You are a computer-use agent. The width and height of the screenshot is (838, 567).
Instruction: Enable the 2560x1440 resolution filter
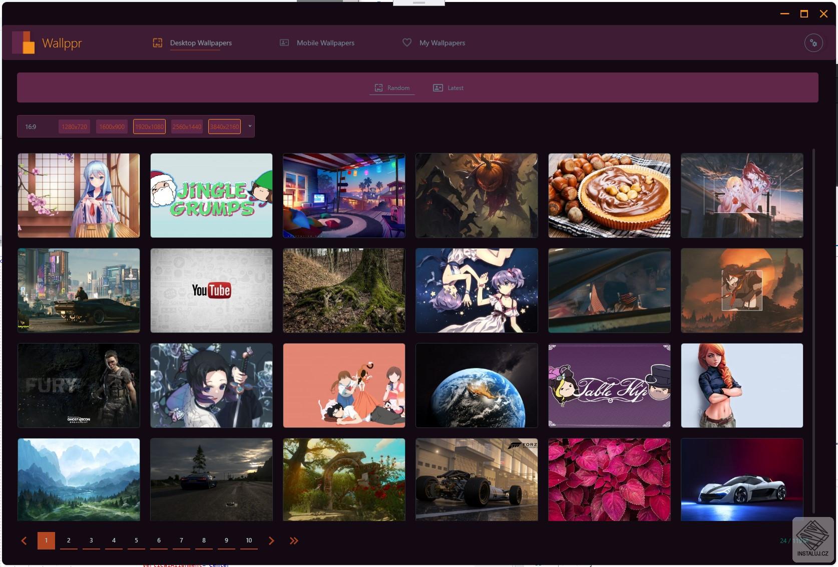tap(187, 127)
